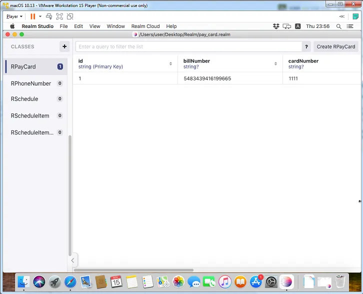The image size is (363, 294).
Task: Open the View menu
Action: pos(94,26)
